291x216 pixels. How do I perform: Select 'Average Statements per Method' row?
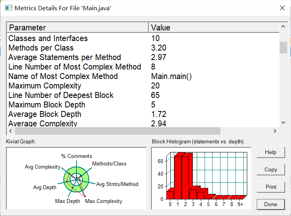[143, 57]
